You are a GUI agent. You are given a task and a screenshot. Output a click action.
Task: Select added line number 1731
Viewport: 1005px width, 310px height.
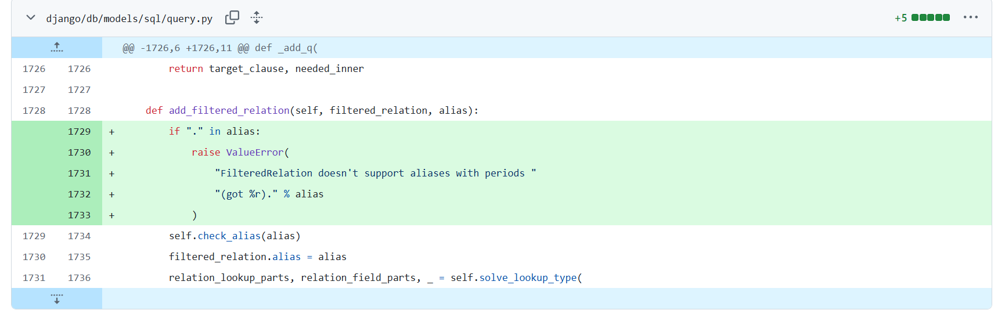click(79, 174)
